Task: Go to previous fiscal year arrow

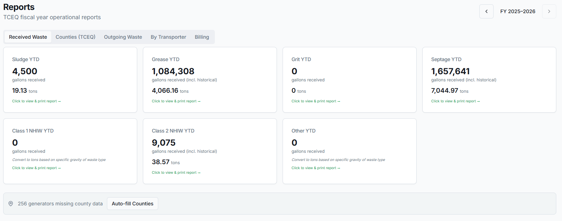Action: point(486,11)
